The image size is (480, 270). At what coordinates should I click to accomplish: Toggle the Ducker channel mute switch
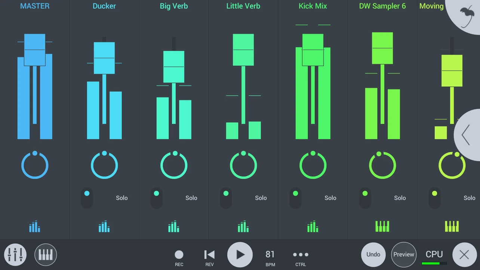[87, 198]
